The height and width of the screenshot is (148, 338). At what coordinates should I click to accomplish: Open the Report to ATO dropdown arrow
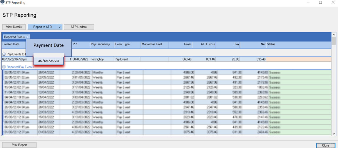[59, 27]
